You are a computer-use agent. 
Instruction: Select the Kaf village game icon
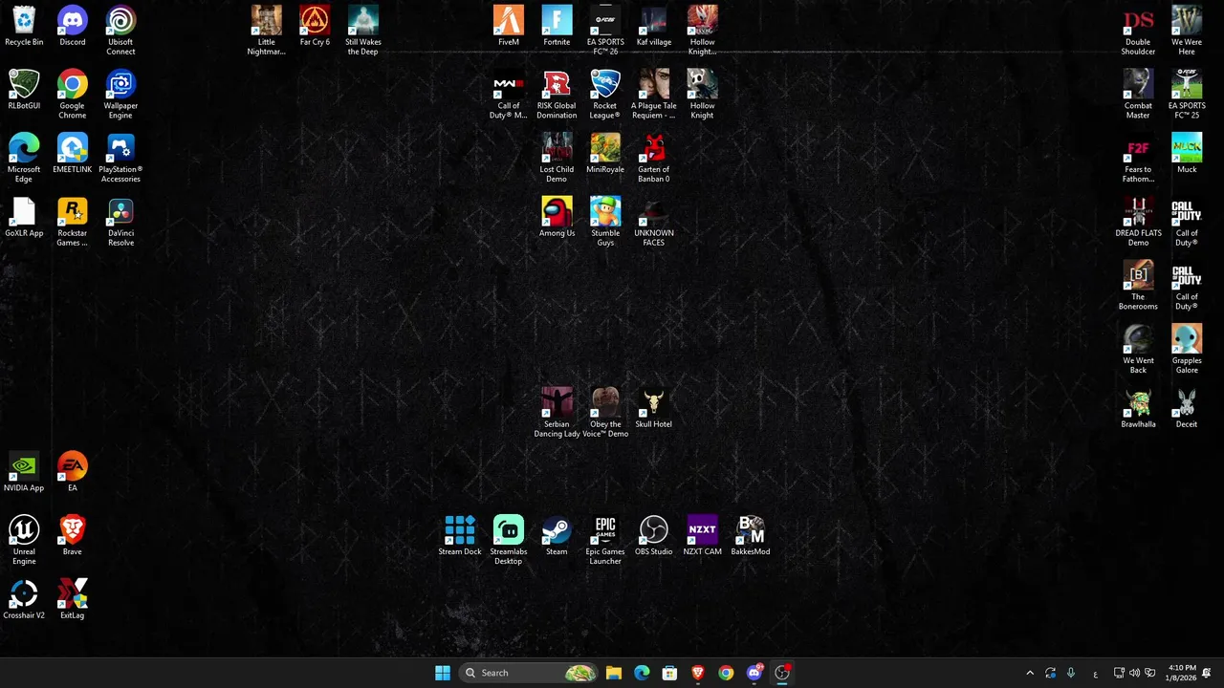tap(654, 27)
